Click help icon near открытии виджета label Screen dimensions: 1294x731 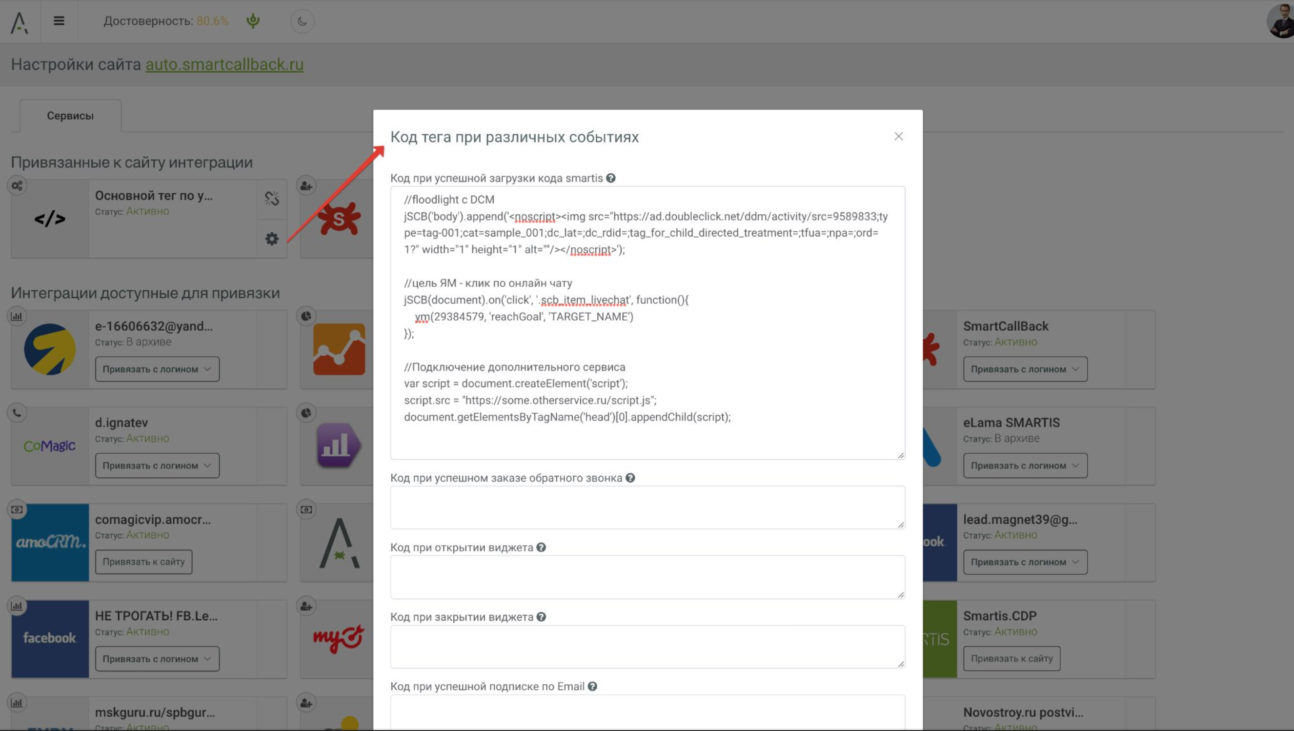coord(541,548)
